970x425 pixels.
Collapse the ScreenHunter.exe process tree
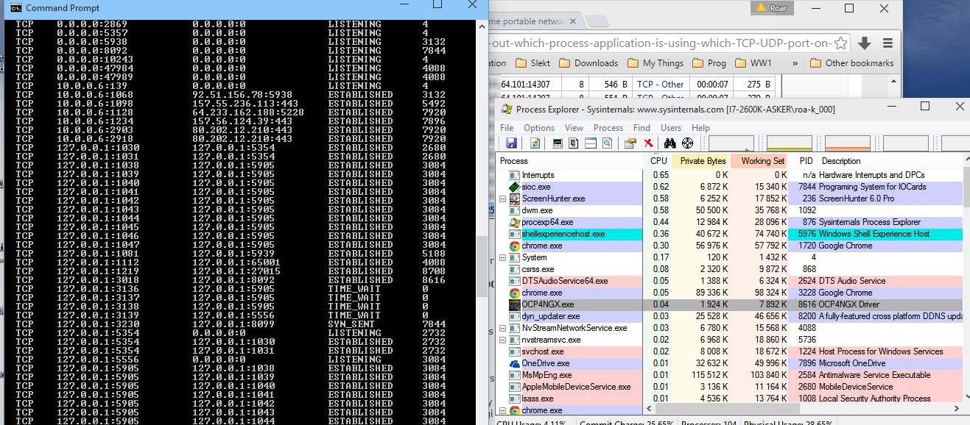point(504,199)
